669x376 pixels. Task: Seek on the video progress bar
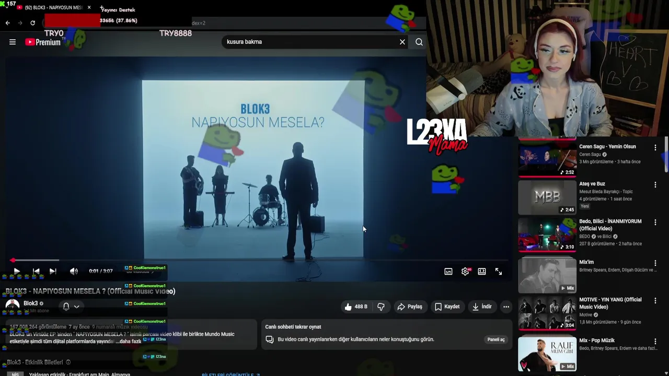(x=259, y=260)
